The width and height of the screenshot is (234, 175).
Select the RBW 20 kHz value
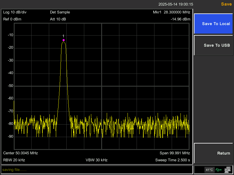coord(14,160)
